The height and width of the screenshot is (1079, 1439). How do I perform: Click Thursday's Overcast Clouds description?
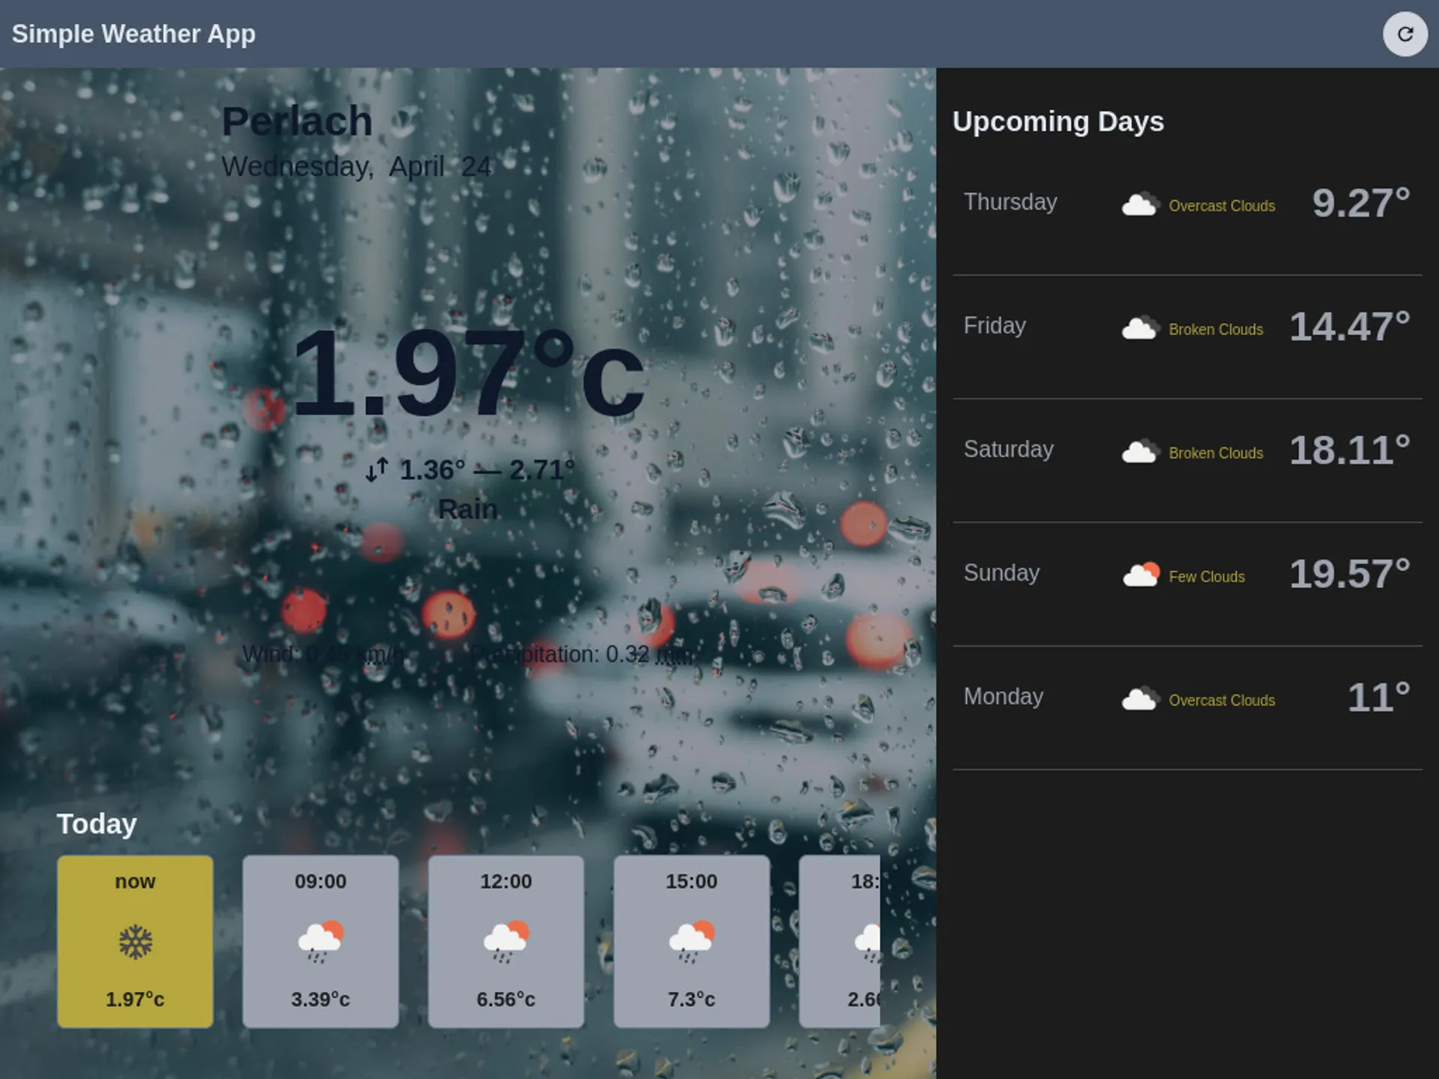pyautogui.click(x=1222, y=205)
